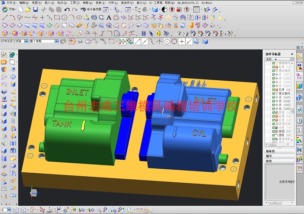Open the work layer '1' dropdown at bottom
304x214 pixels.
[9, 210]
